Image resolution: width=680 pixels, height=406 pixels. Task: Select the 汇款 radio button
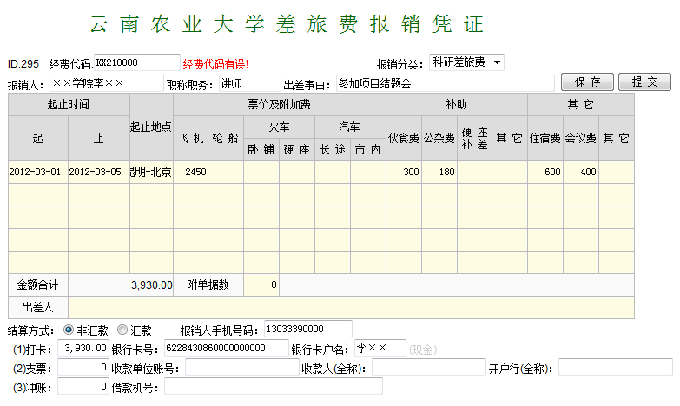pyautogui.click(x=122, y=331)
